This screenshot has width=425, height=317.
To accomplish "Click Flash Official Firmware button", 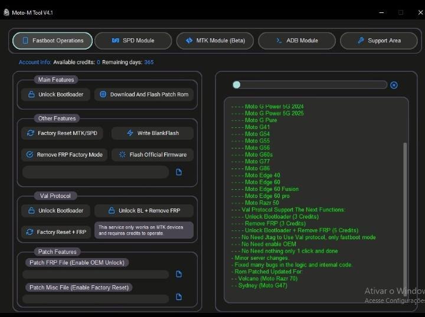I will pos(153,155).
